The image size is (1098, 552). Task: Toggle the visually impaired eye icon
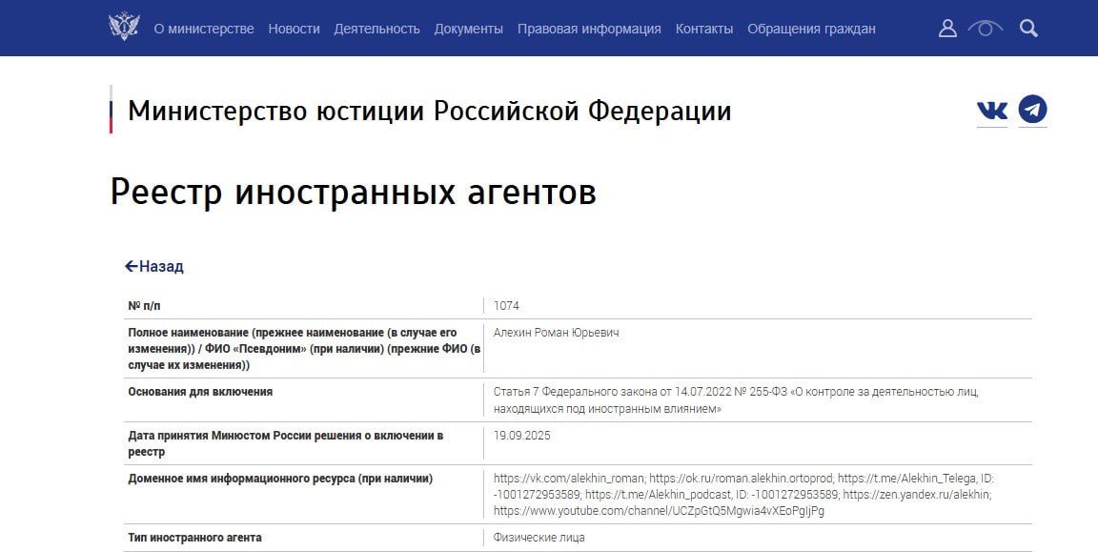[986, 29]
